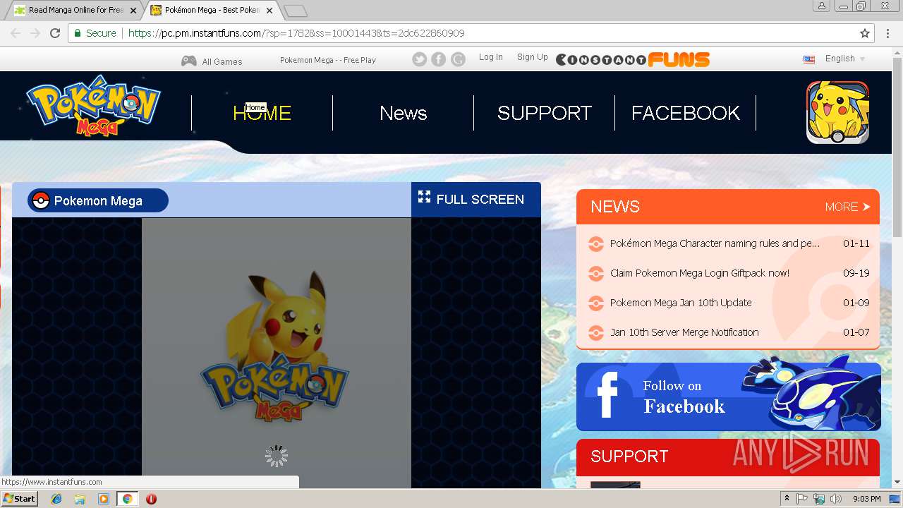Click the 09-19 news date
The height and width of the screenshot is (508, 903).
tap(856, 273)
